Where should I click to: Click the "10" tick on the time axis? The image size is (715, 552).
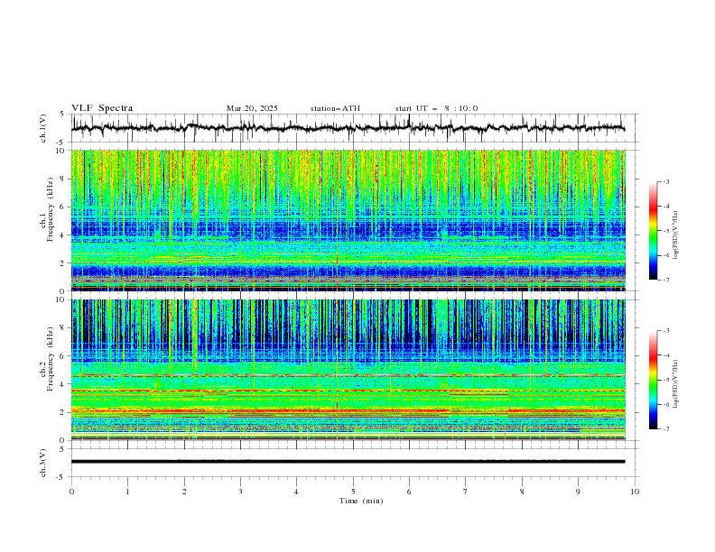pos(635,492)
